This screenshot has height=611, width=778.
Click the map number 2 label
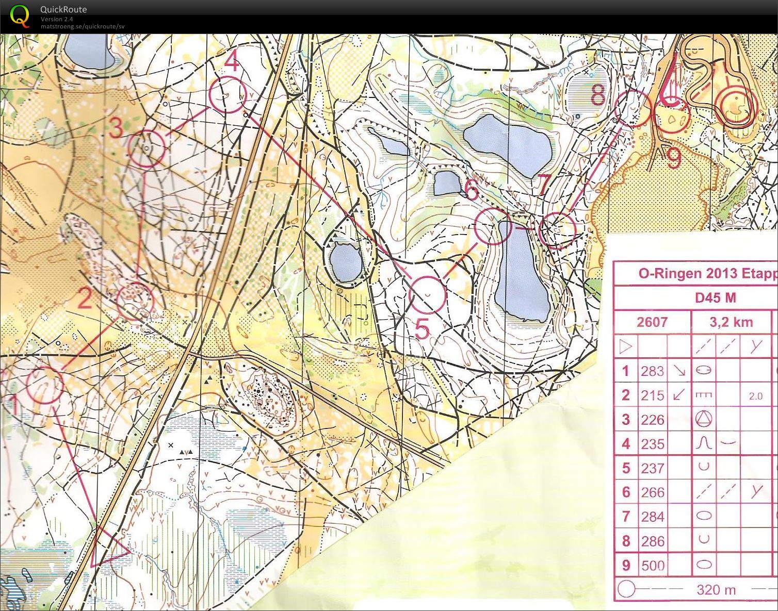pos(85,299)
